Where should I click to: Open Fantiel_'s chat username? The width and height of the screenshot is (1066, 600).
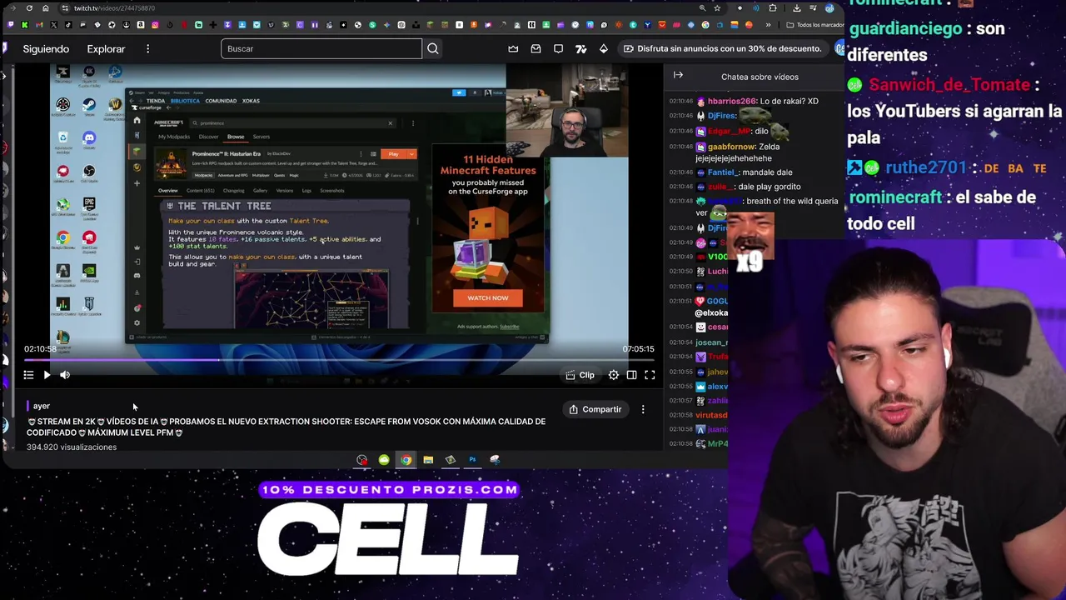coord(721,172)
